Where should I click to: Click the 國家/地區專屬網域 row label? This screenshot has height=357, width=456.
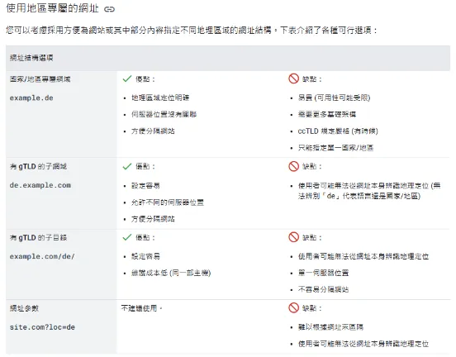click(x=40, y=79)
